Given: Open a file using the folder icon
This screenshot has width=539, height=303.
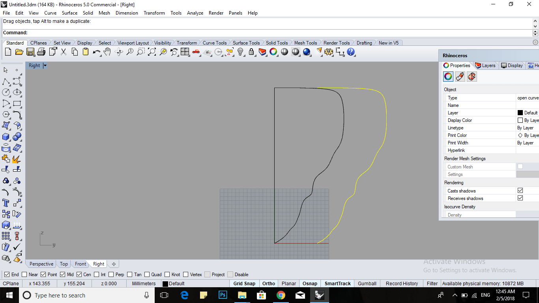Looking at the screenshot, I should 19,52.
